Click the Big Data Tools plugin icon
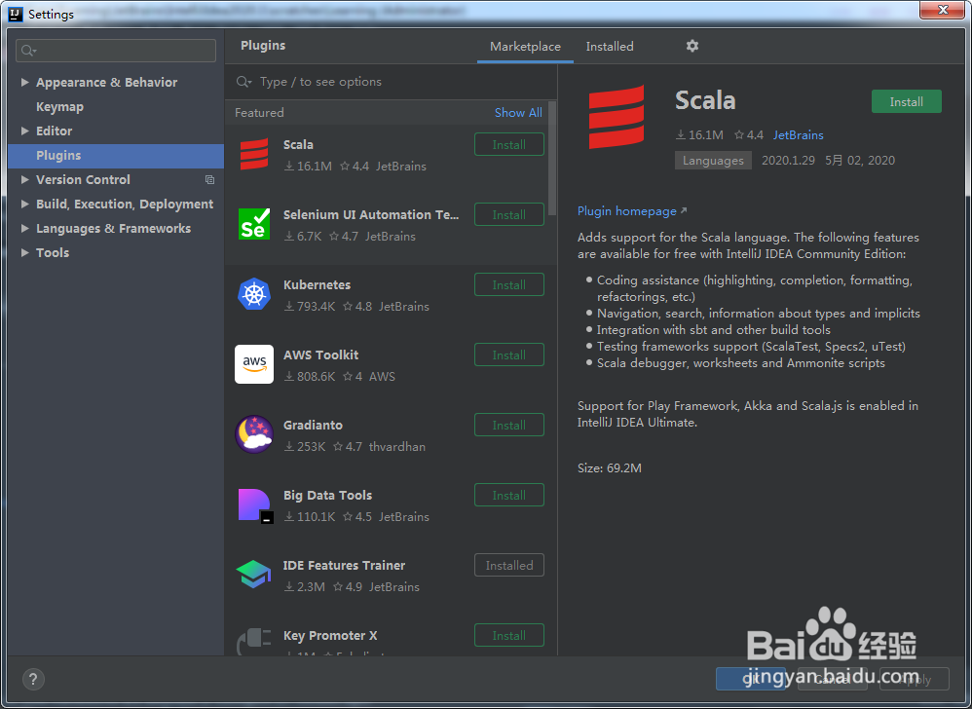Screen dimensions: 972x709 click(255, 505)
